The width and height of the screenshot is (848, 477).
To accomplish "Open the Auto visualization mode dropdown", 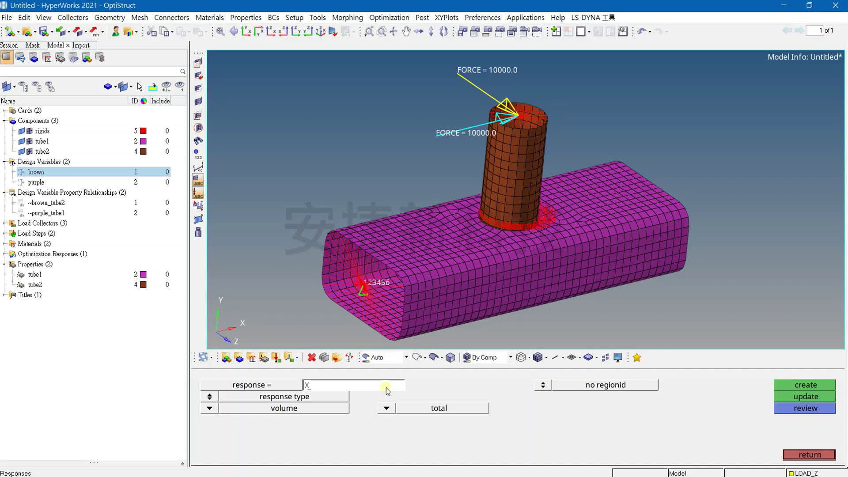I will 406,357.
